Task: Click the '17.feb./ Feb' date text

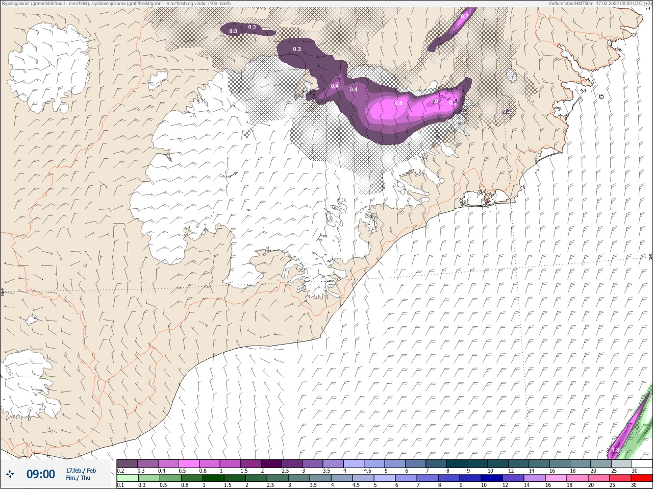Action: coord(81,470)
